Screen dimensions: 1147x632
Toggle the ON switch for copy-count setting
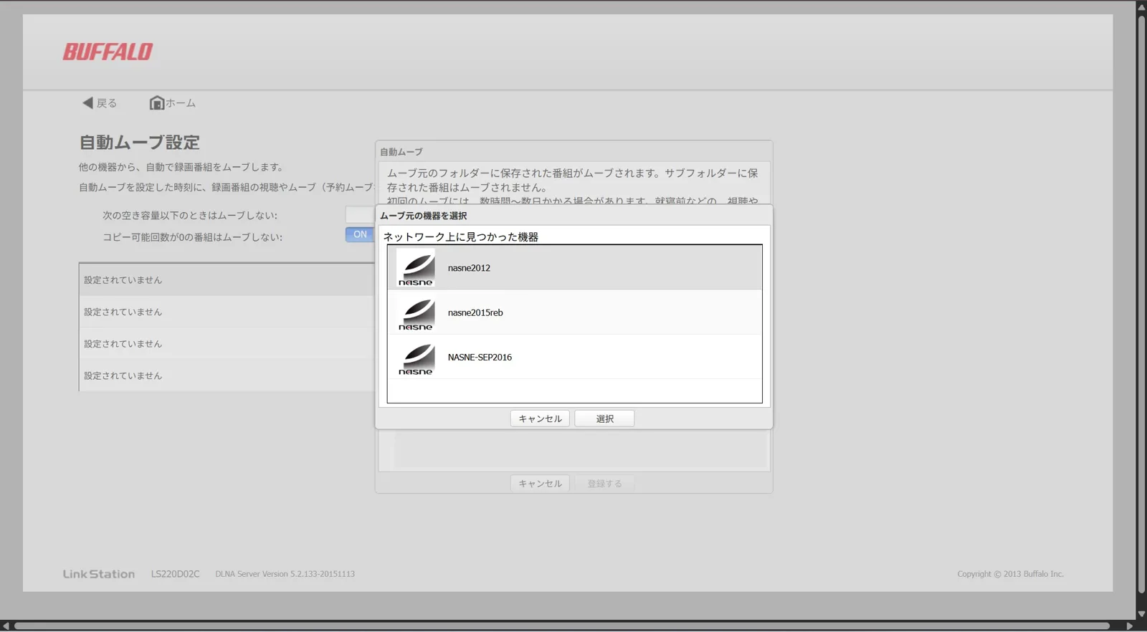360,234
